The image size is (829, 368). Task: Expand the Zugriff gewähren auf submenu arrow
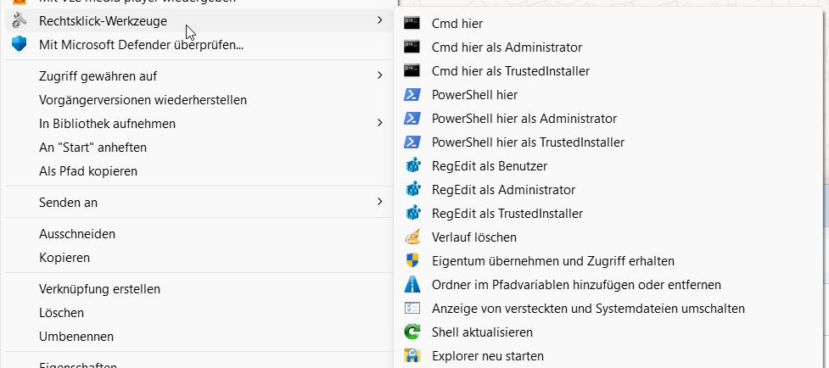(379, 76)
